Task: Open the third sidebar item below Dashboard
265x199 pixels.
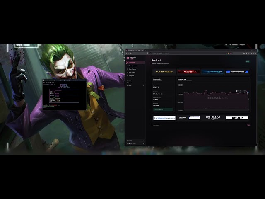Action: click(135, 69)
